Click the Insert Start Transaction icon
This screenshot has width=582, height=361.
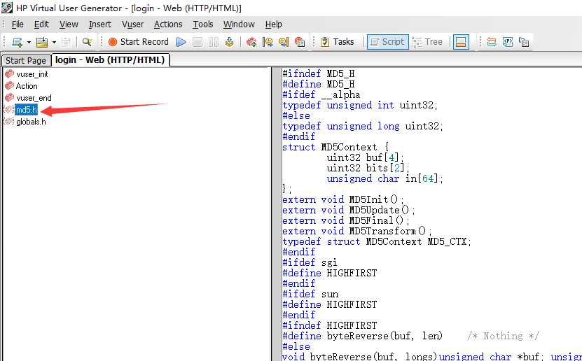[268, 42]
